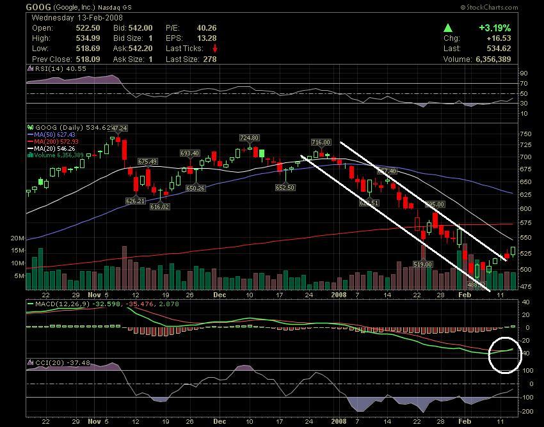
Task: Click the MACD(12,26,9) panel label
Action: pos(63,304)
